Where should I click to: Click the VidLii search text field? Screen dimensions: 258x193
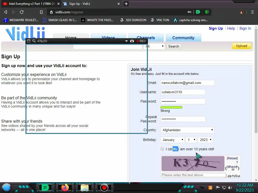(108, 46)
